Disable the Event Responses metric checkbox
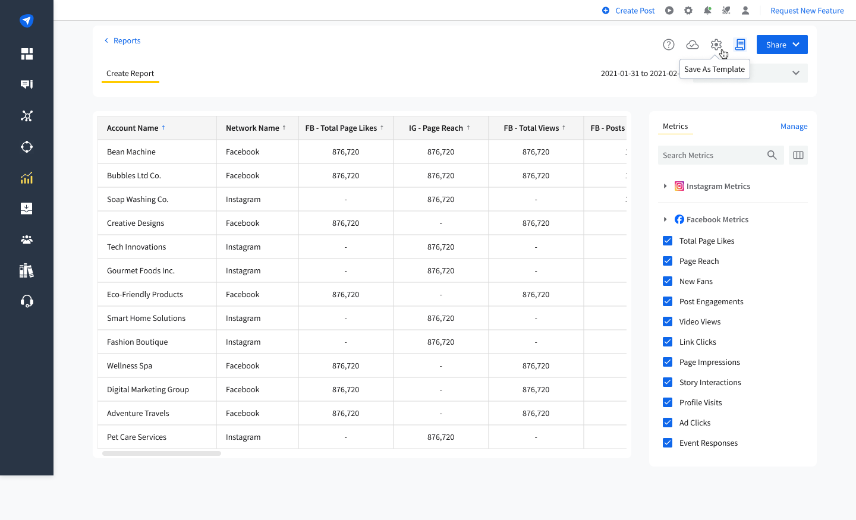The image size is (856, 520). tap(668, 443)
